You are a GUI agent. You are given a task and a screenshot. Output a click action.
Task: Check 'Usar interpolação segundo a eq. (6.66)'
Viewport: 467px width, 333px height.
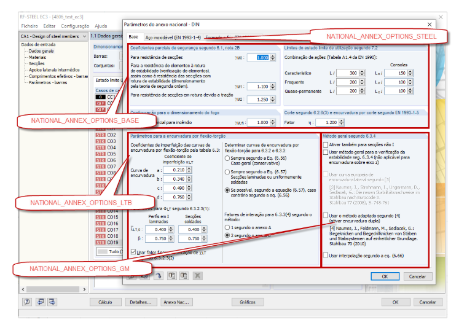[x=326, y=255]
